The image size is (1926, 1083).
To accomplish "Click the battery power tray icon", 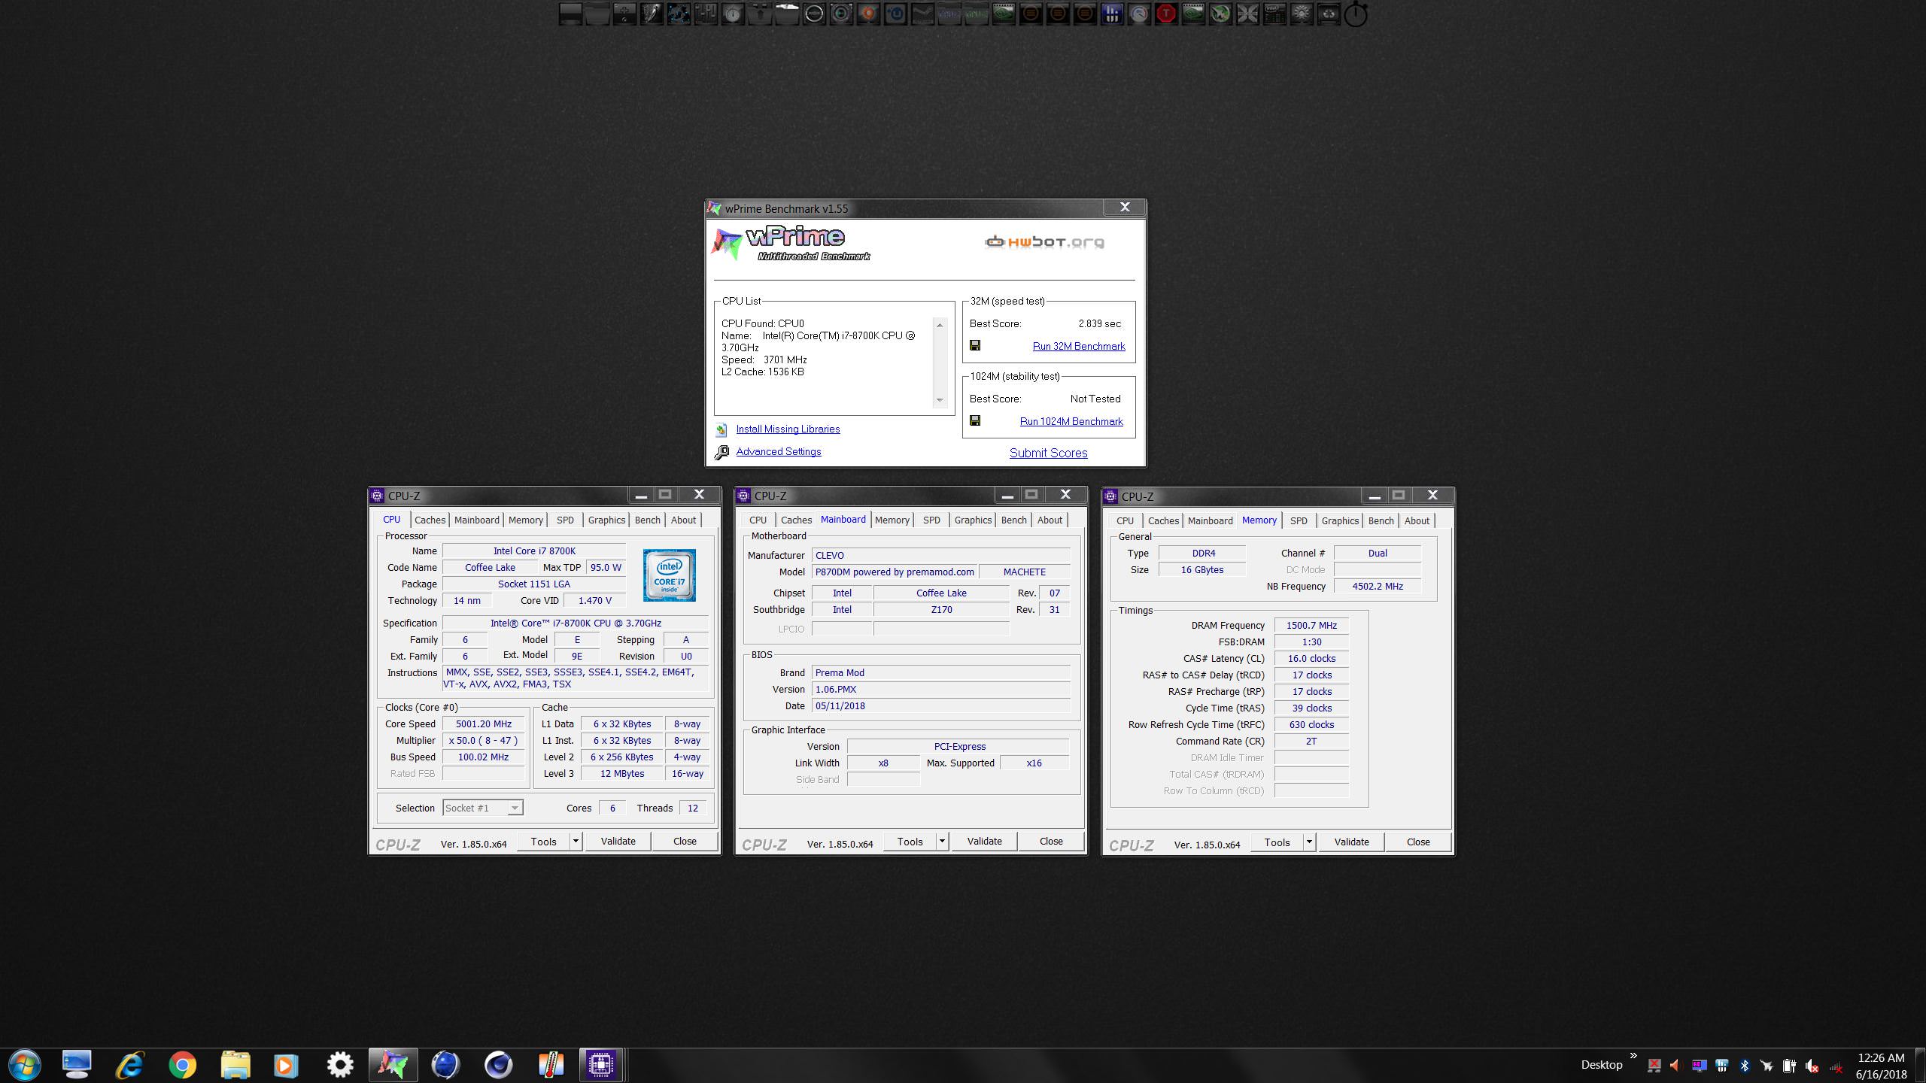I will [1789, 1066].
